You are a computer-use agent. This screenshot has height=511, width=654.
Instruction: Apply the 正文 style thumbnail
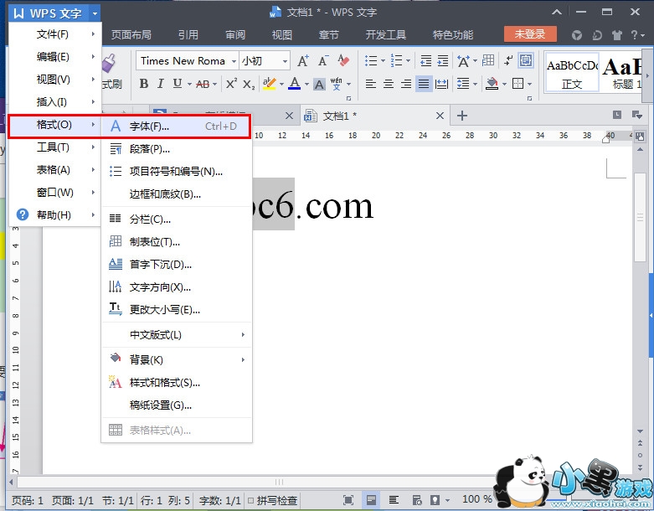[x=571, y=73]
